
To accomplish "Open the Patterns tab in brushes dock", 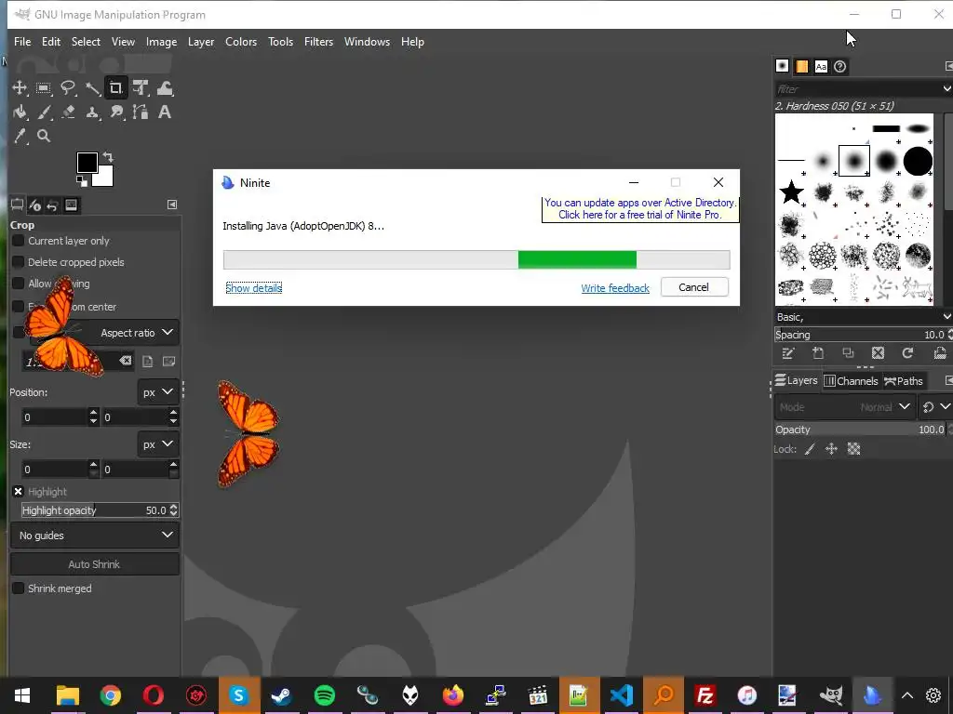I will [801, 67].
